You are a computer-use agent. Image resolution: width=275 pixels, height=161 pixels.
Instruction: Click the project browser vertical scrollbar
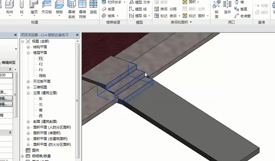[77, 100]
